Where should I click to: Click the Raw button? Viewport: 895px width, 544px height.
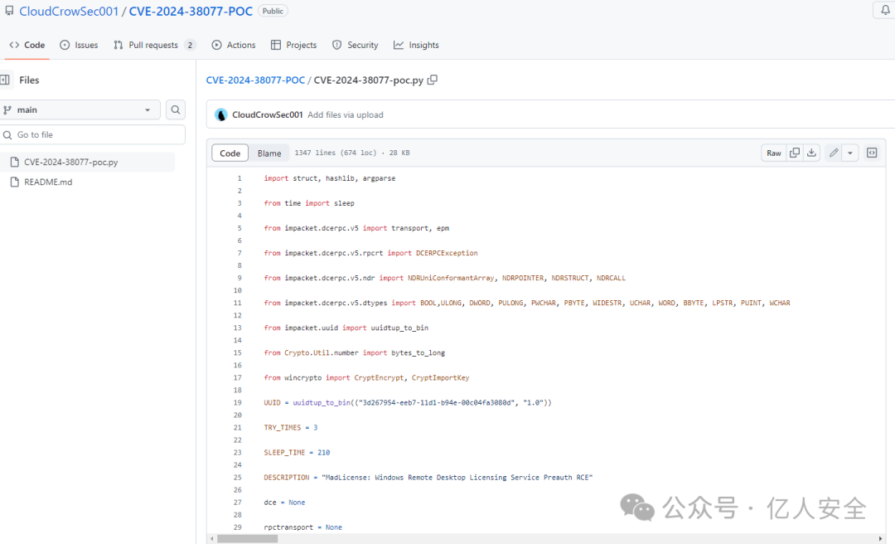coord(773,153)
